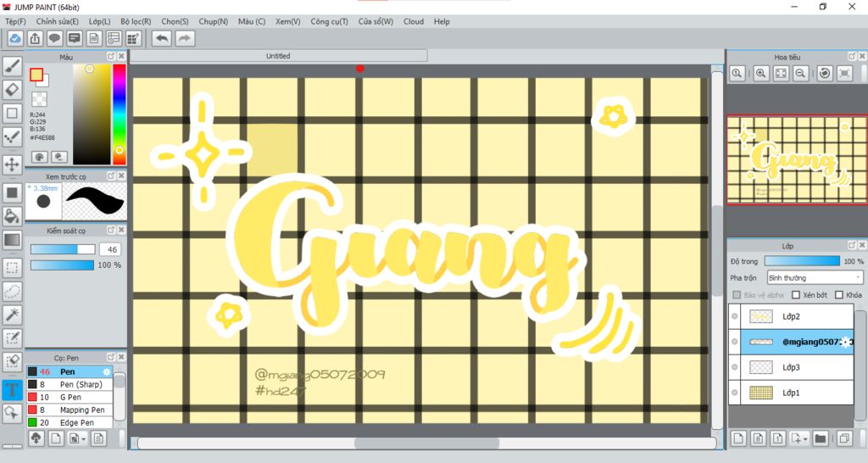Undo the last action
Viewport: 868px width, 463px height.
pyautogui.click(x=162, y=38)
